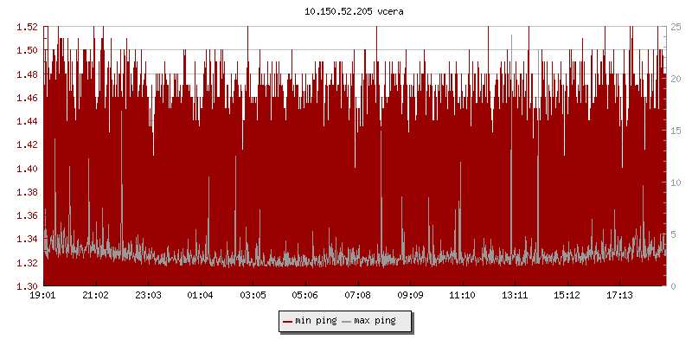Click the dark red min ping legend swatch

287,321
